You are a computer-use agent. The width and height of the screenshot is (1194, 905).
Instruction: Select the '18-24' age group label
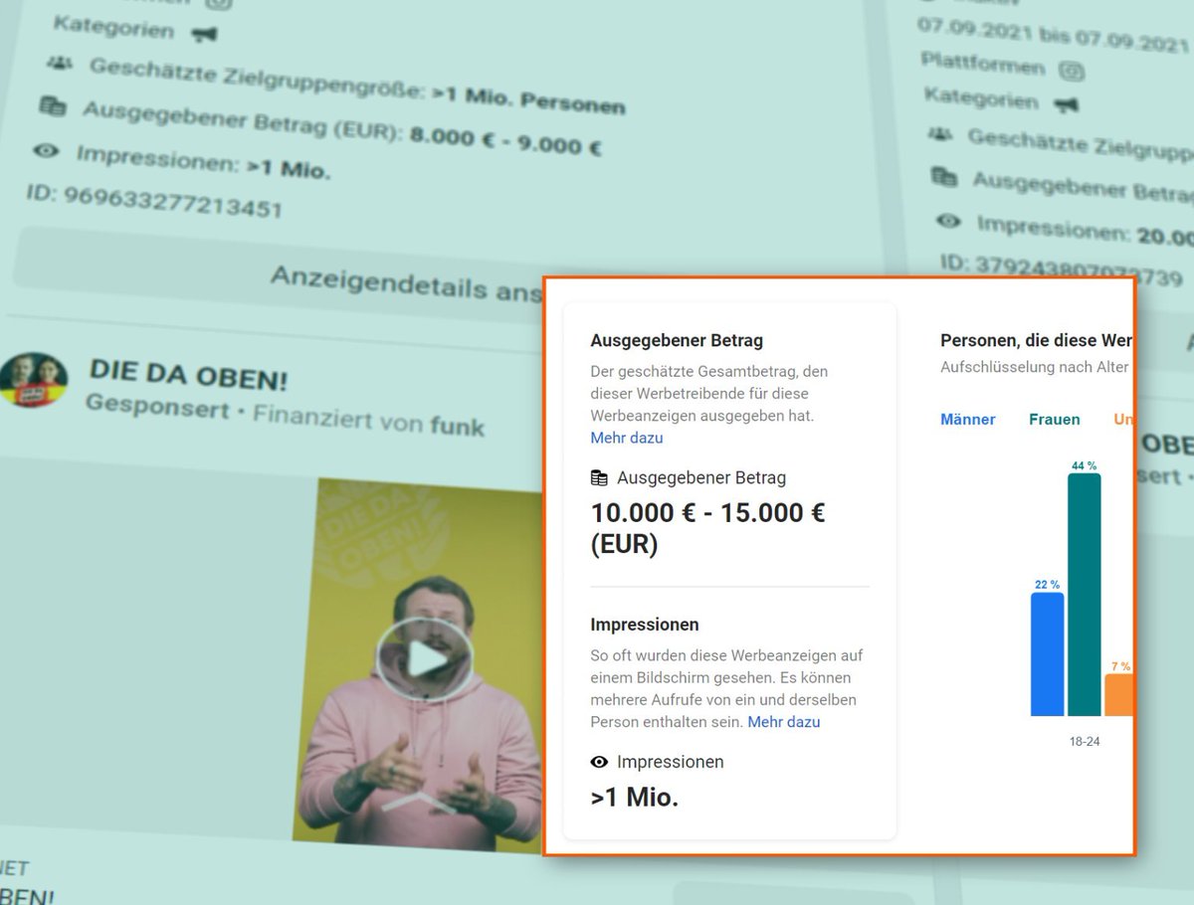tap(1084, 741)
